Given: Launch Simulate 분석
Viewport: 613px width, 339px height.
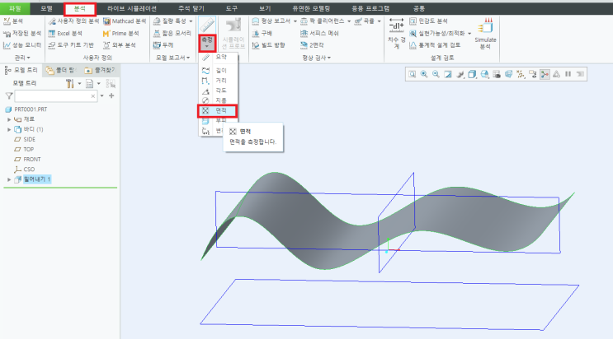Looking at the screenshot, I should (x=485, y=33).
